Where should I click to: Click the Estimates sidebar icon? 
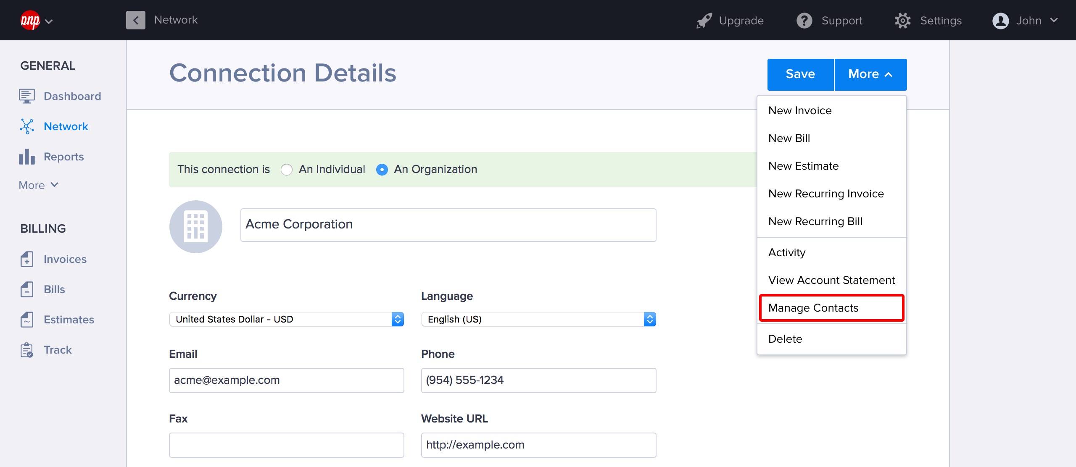pos(27,319)
